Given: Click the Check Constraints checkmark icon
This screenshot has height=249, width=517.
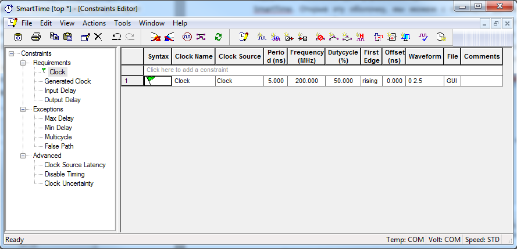Looking at the screenshot, I should point(423,37).
